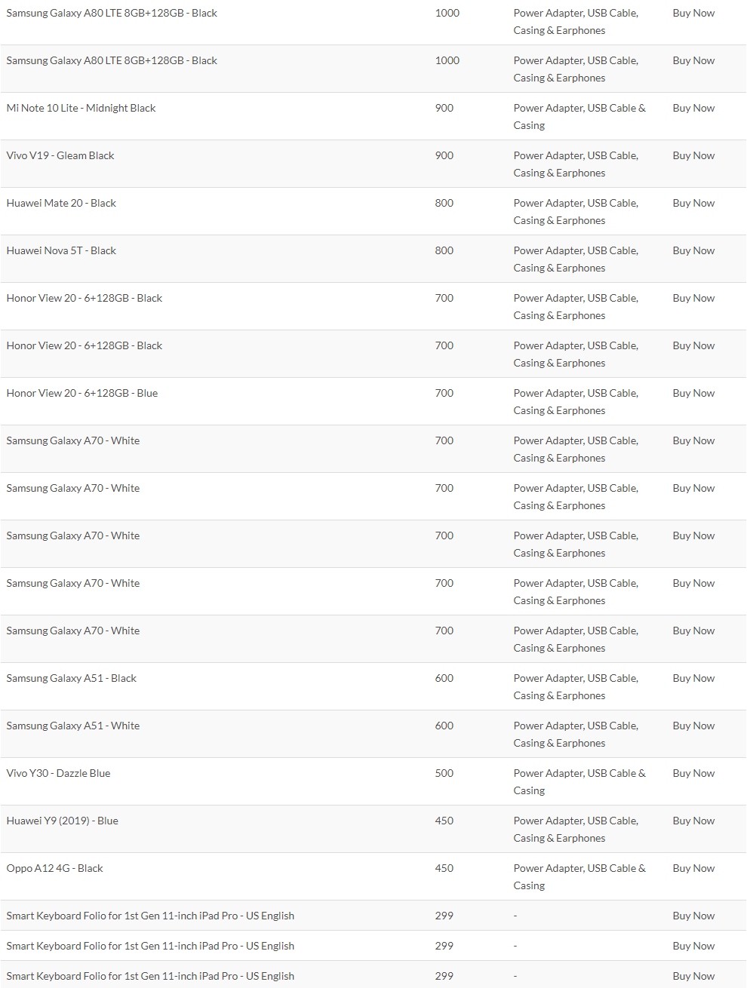Select Oppo A12 4G - Black name
747x988 pixels.
(x=54, y=868)
